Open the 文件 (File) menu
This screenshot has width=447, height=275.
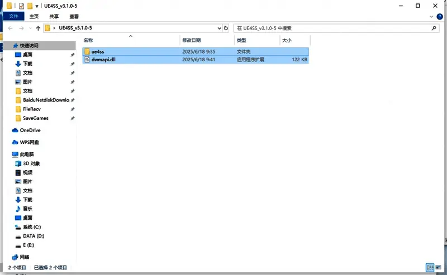click(x=13, y=16)
